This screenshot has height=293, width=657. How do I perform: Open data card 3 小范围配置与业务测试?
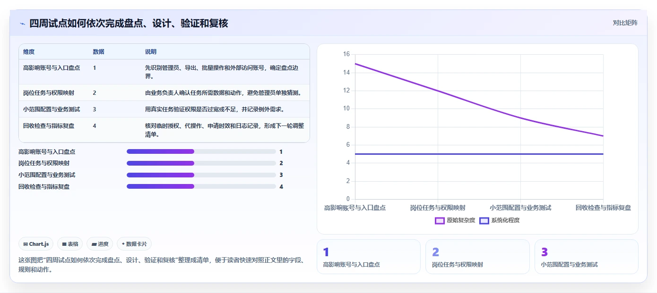click(587, 257)
